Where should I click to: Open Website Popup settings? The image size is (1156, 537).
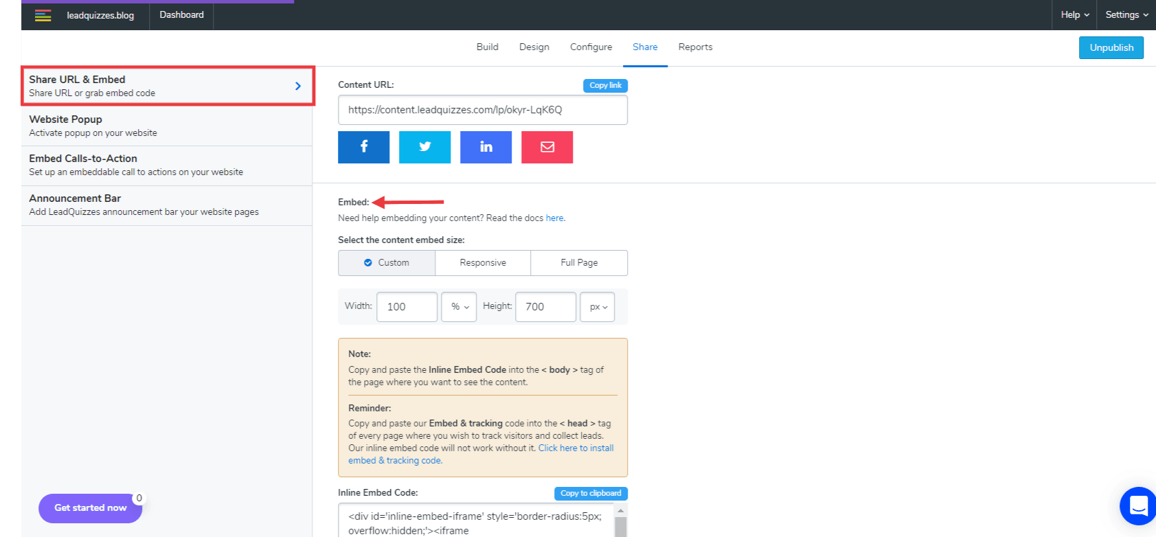(x=167, y=126)
